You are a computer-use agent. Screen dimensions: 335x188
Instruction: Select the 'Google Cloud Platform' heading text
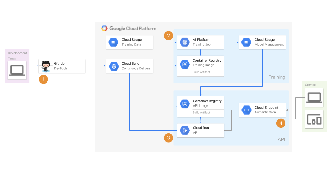(133, 28)
